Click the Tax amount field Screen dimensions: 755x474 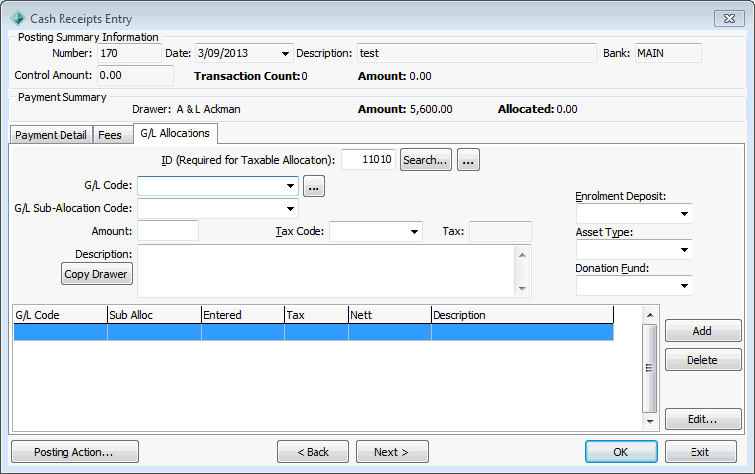500,231
